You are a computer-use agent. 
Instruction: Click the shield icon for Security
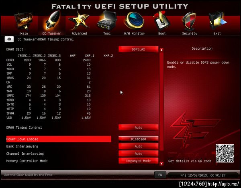point(189,21)
